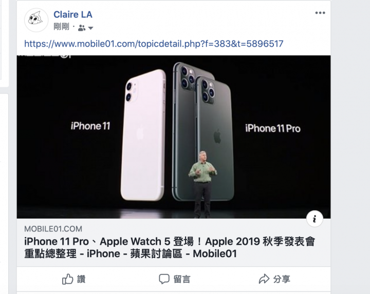Click the 讚 Like button text
Screen dimensions: 370x294
[x=81, y=280]
